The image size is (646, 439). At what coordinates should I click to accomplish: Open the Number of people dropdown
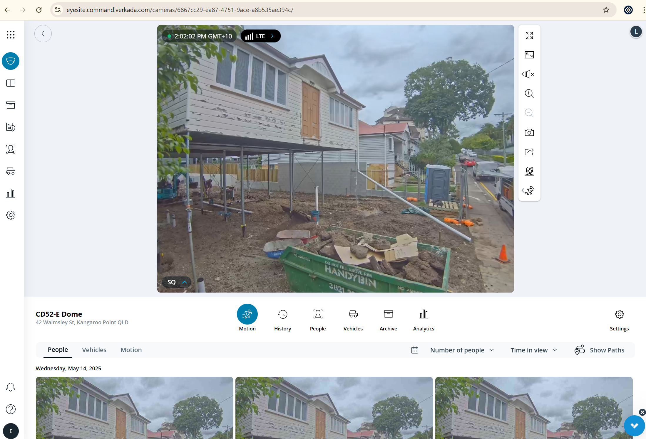click(462, 350)
